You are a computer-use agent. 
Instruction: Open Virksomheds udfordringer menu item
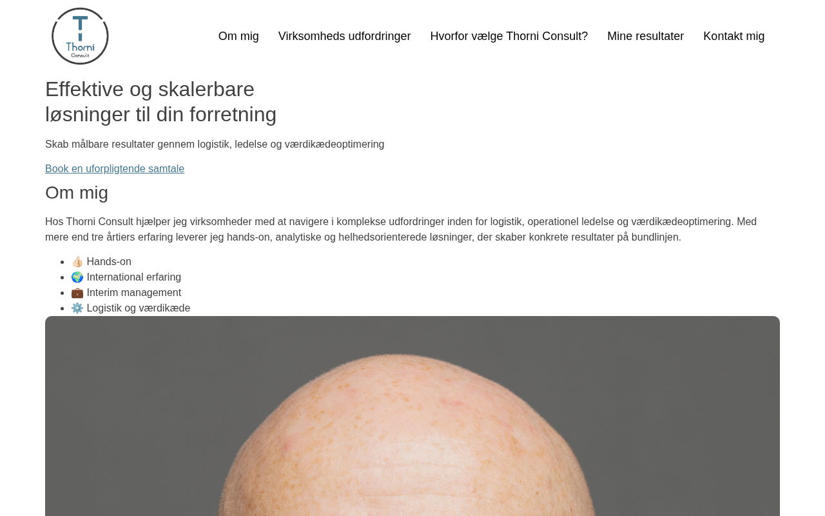click(x=344, y=36)
